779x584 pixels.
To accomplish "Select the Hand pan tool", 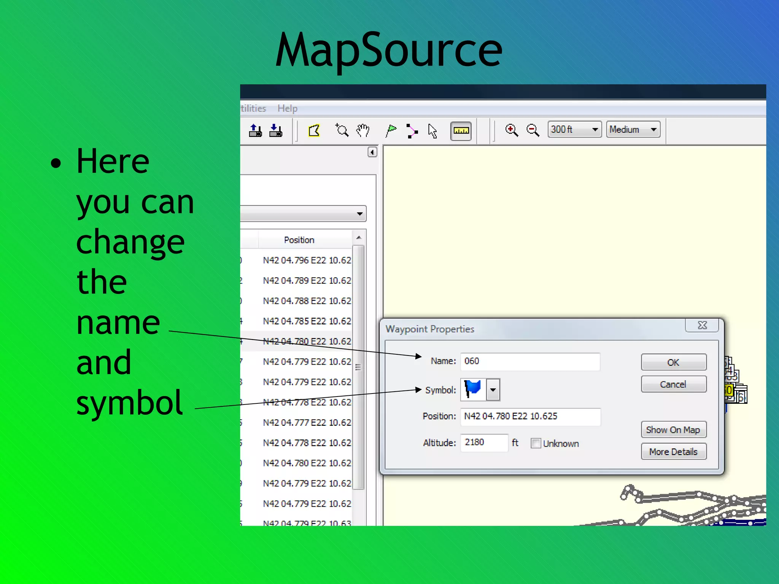I will 363,130.
